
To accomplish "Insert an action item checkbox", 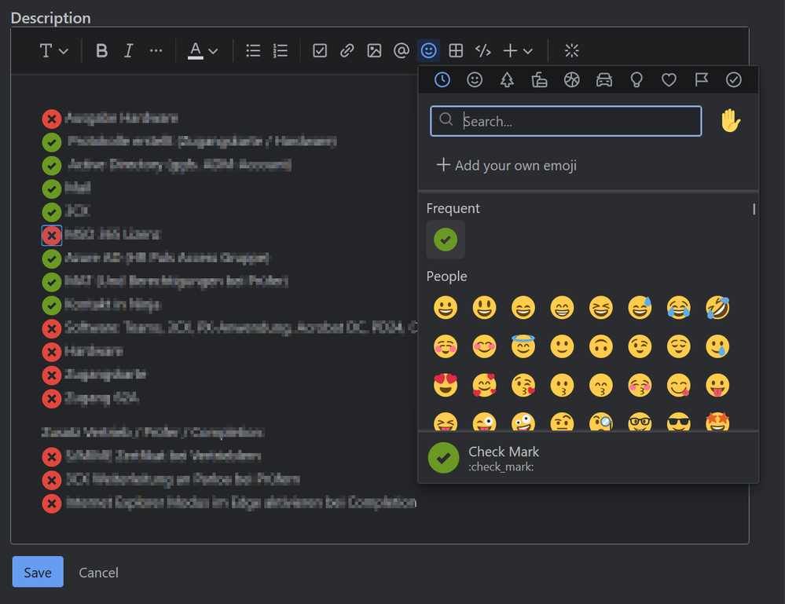I will [x=320, y=51].
